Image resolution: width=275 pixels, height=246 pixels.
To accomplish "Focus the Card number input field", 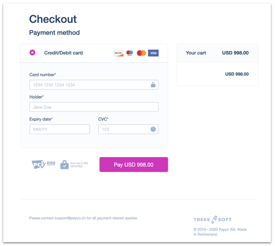I will point(94,85).
